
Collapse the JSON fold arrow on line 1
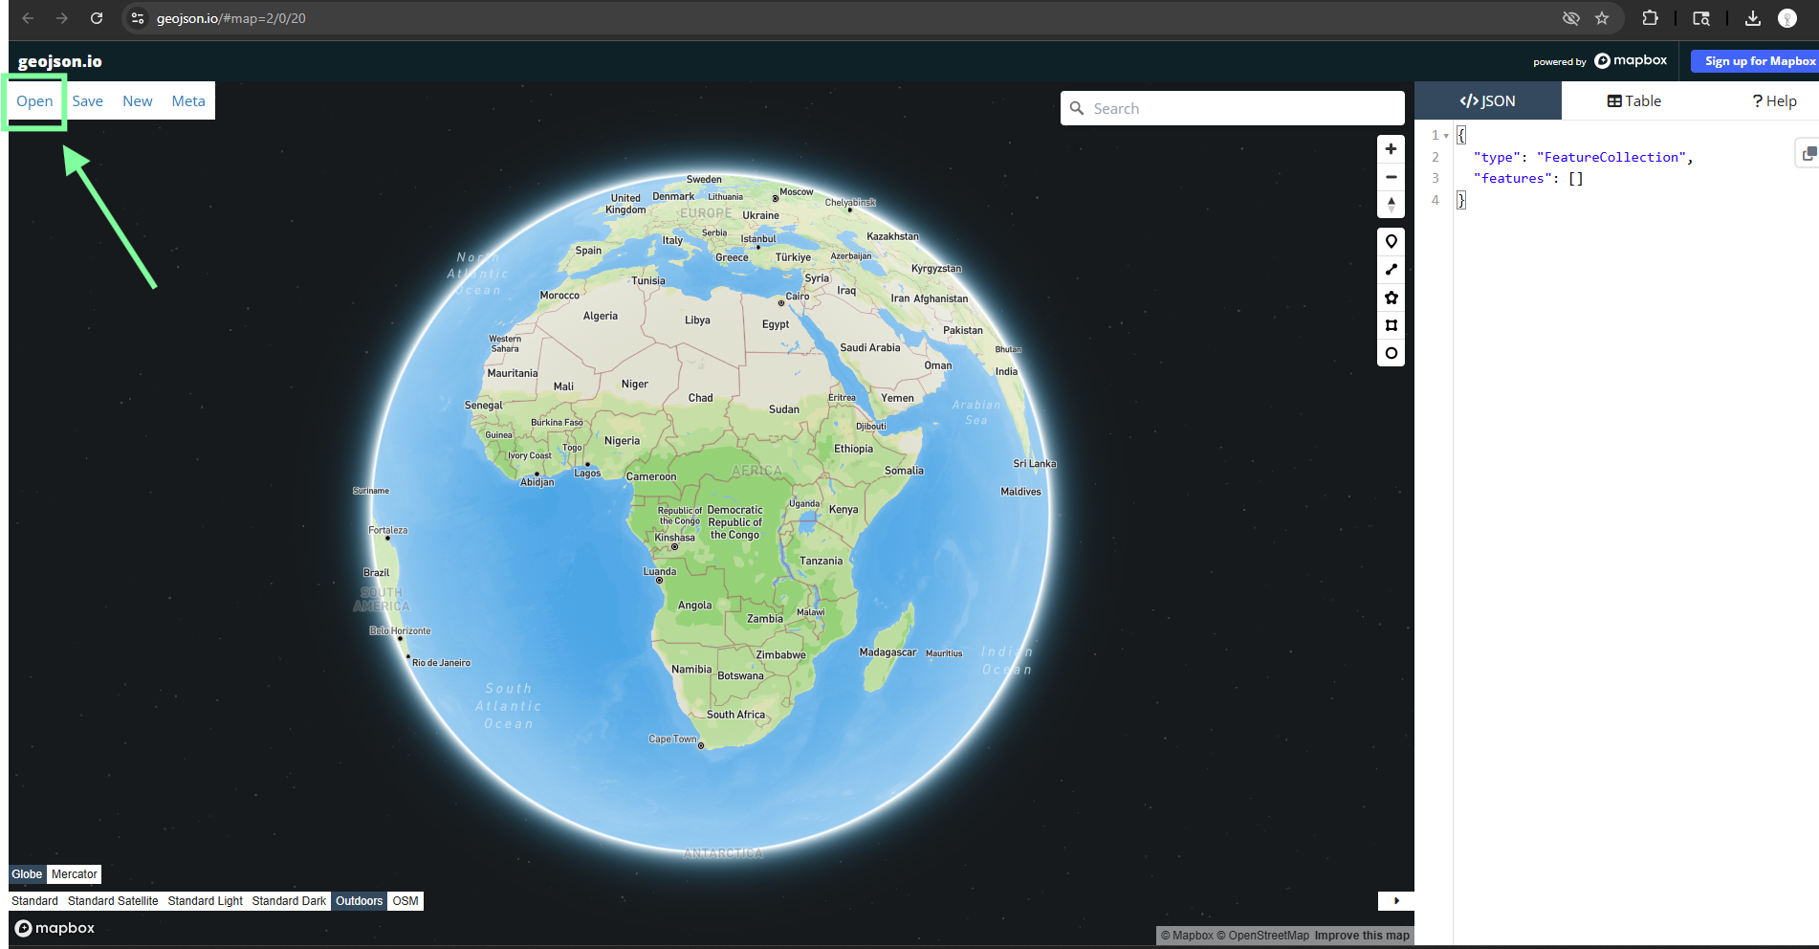click(x=1446, y=136)
